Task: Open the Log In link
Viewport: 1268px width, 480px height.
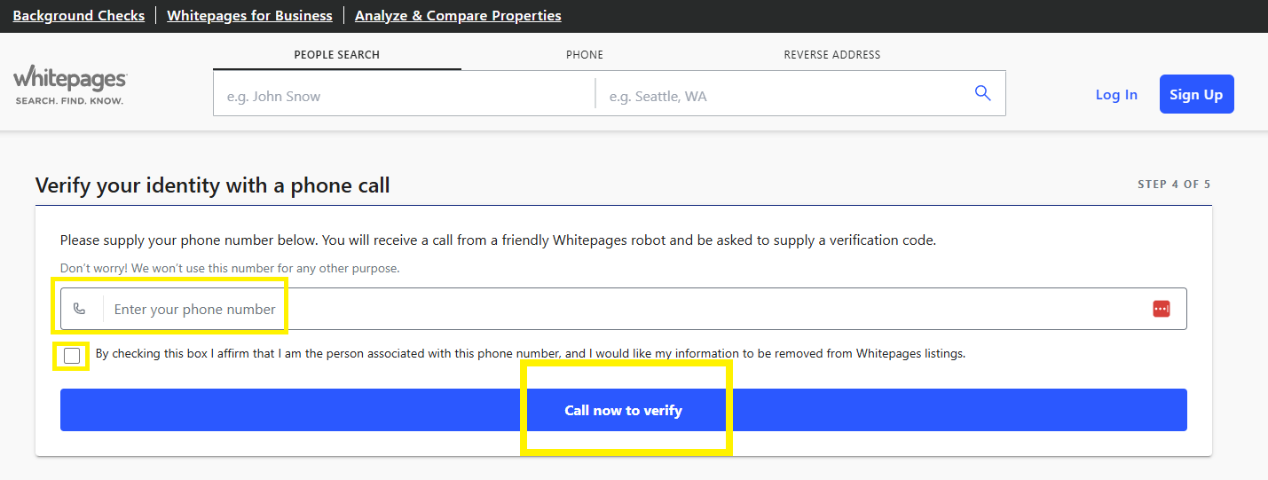Action: [x=1116, y=95]
